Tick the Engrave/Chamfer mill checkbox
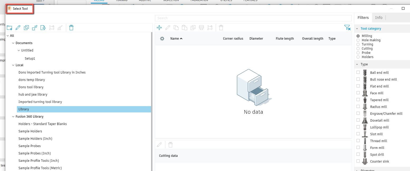This screenshot has width=410, height=171. (x=358, y=113)
